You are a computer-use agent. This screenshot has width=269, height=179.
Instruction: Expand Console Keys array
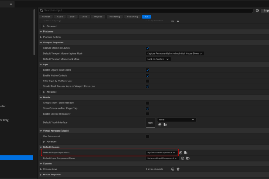pos(41,169)
